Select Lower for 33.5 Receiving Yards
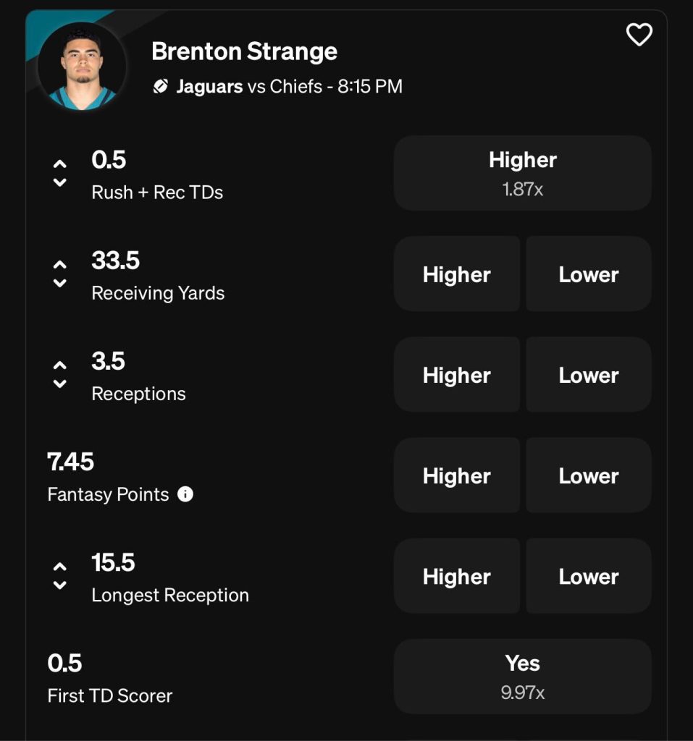 588,274
